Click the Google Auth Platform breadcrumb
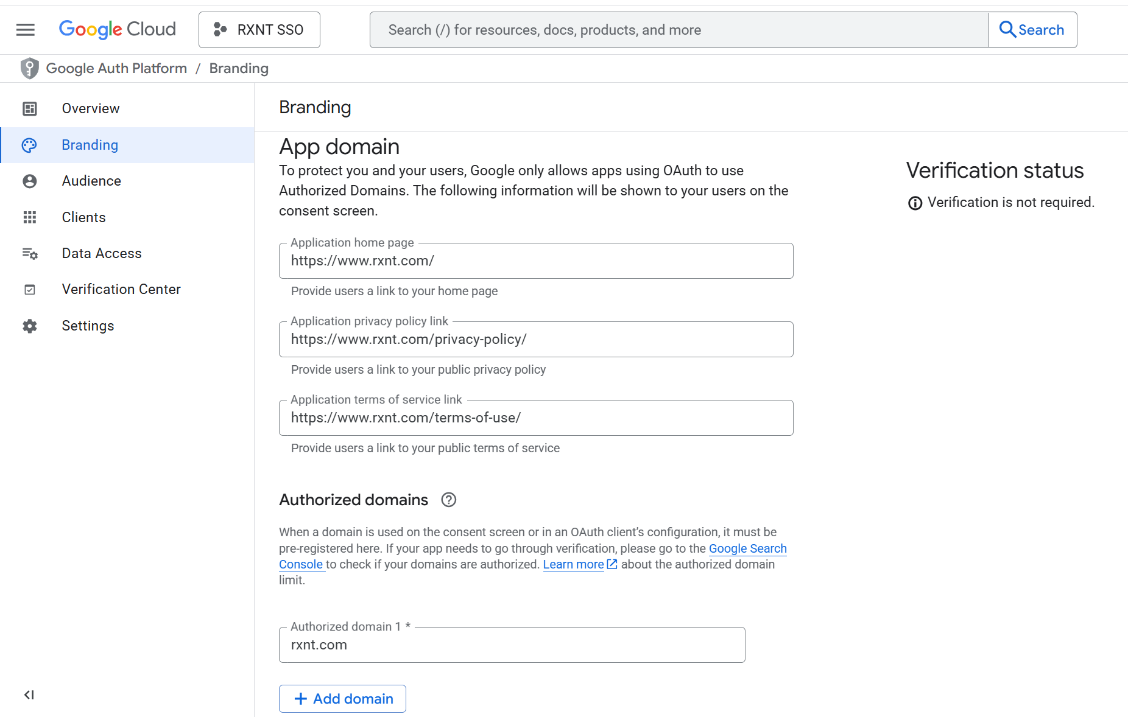Viewport: 1128px width, 717px height. point(116,69)
